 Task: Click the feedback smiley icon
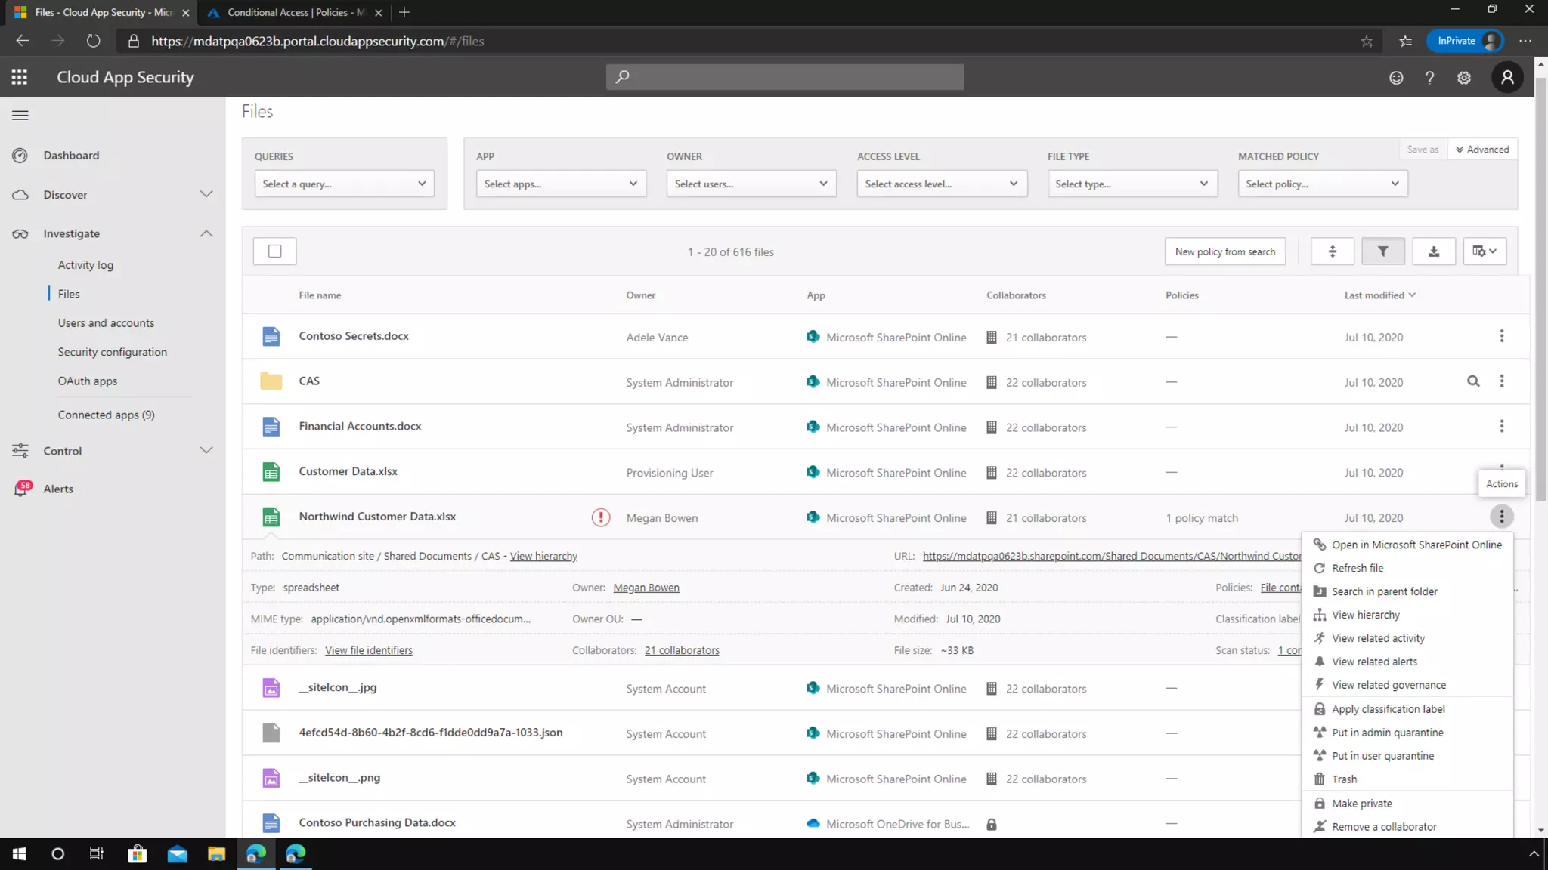tap(1396, 78)
